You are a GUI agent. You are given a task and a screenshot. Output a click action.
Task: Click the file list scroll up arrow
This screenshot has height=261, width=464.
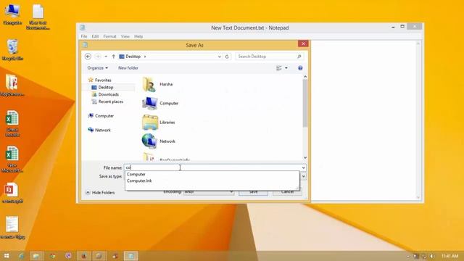[x=305, y=77]
